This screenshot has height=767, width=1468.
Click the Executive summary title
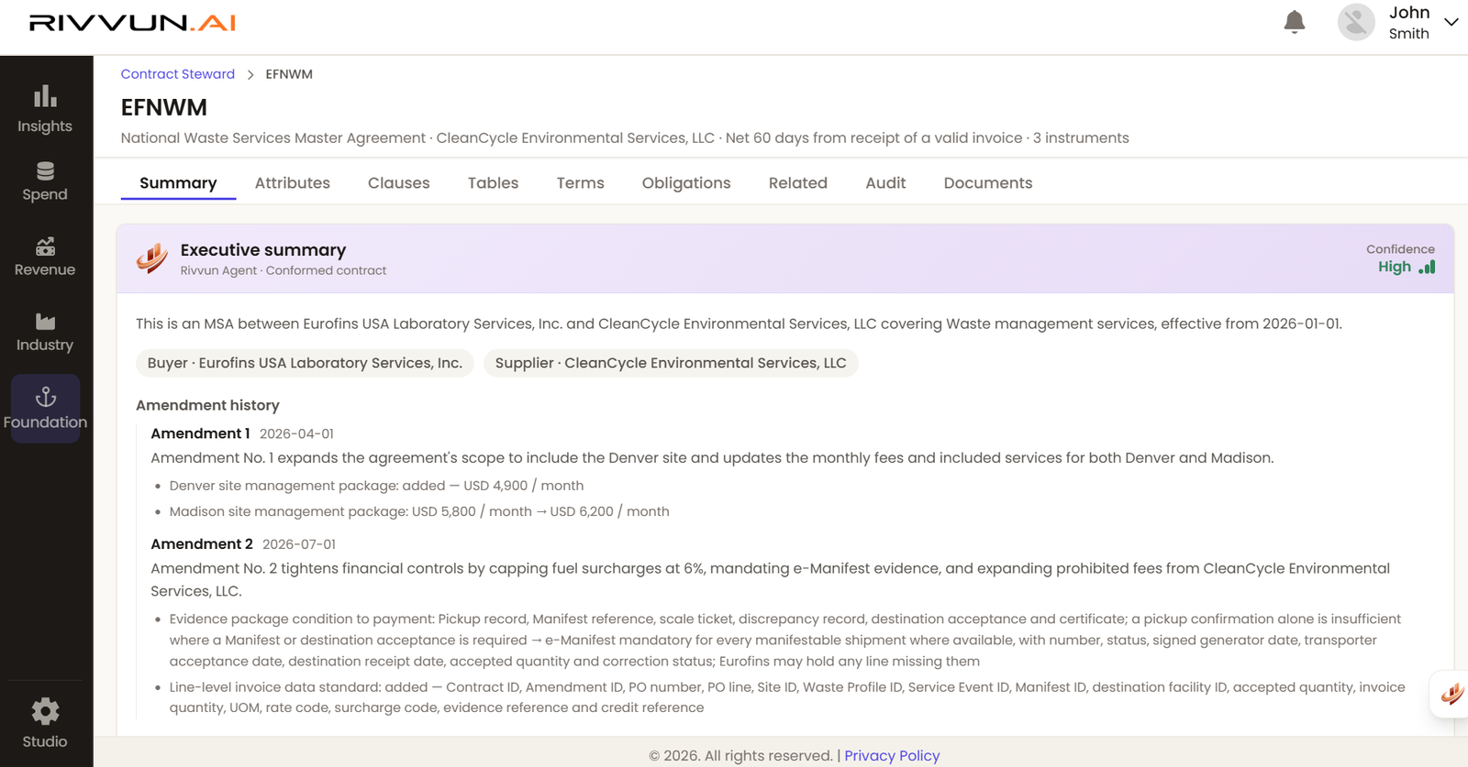[263, 250]
